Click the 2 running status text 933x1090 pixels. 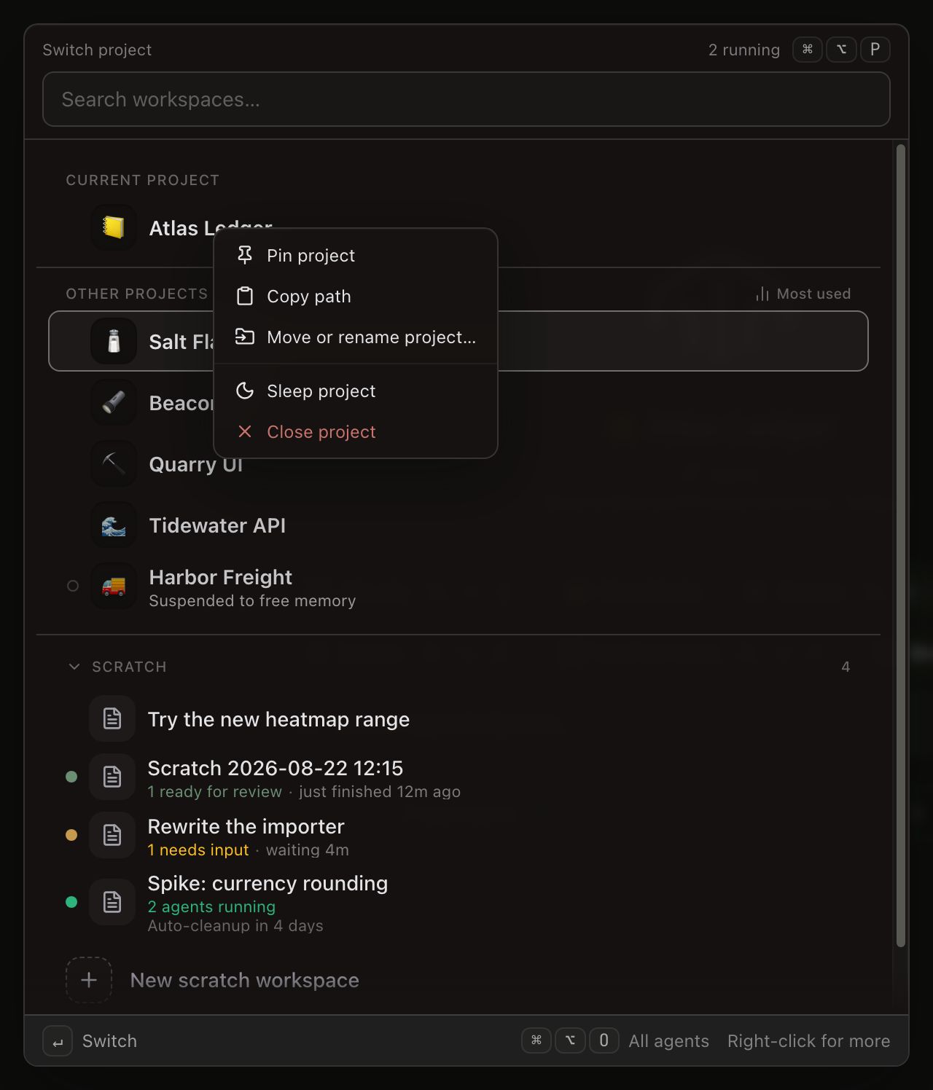[743, 50]
